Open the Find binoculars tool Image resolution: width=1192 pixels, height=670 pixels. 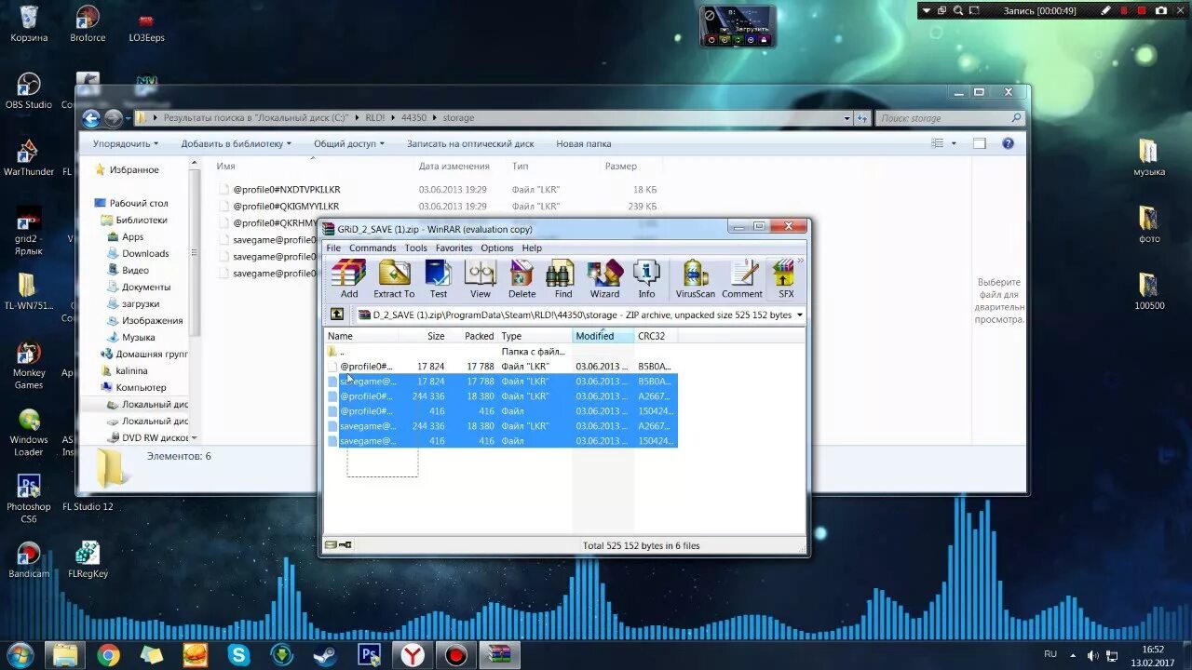[563, 279]
